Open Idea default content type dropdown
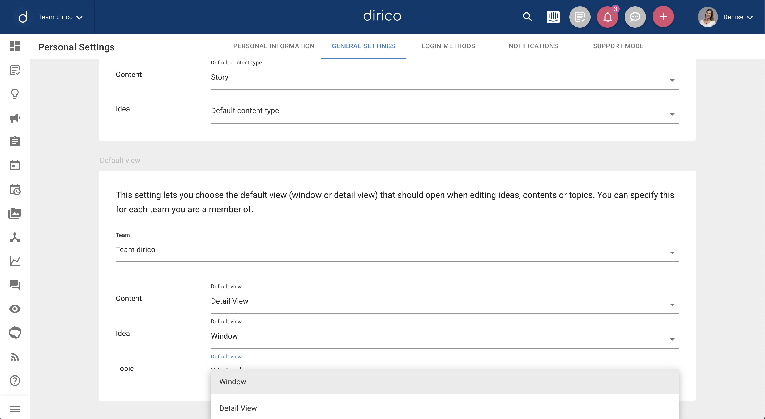This screenshot has height=419, width=765. pos(445,111)
